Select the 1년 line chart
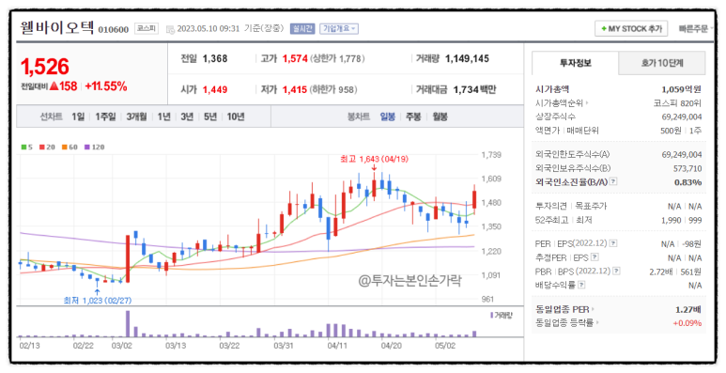Screen dimensions: 726x373 point(163,117)
